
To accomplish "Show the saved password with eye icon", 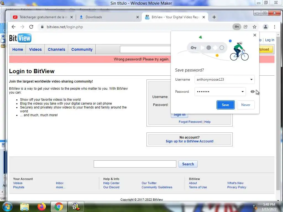I will (x=253, y=92).
